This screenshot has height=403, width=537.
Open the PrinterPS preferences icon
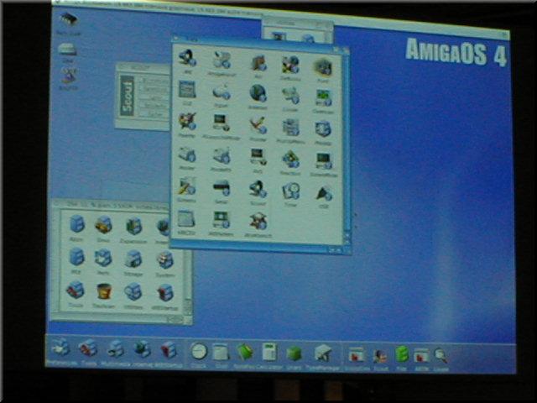click(x=222, y=156)
